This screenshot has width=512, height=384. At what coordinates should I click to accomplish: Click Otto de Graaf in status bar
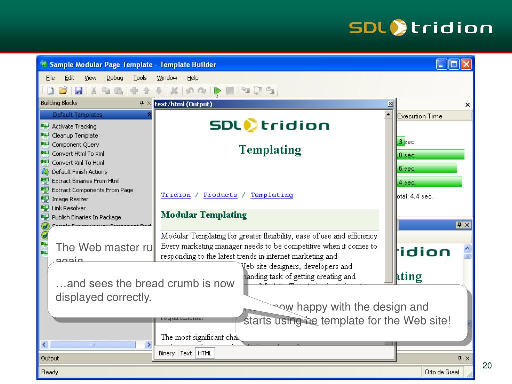[442, 372]
